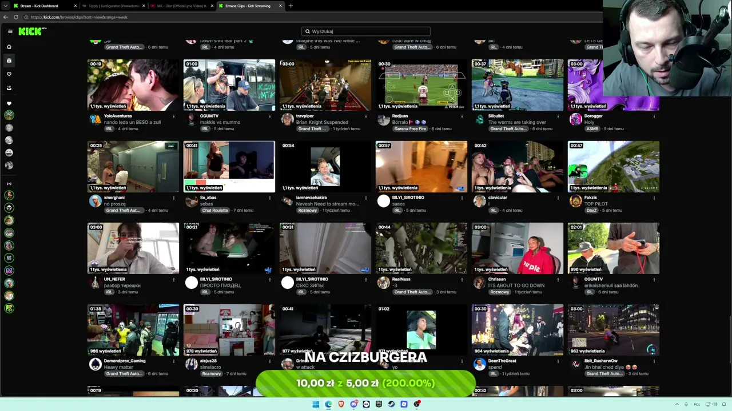Open options menu for Silbullet clip
The height and width of the screenshot is (411, 732).
558,116
